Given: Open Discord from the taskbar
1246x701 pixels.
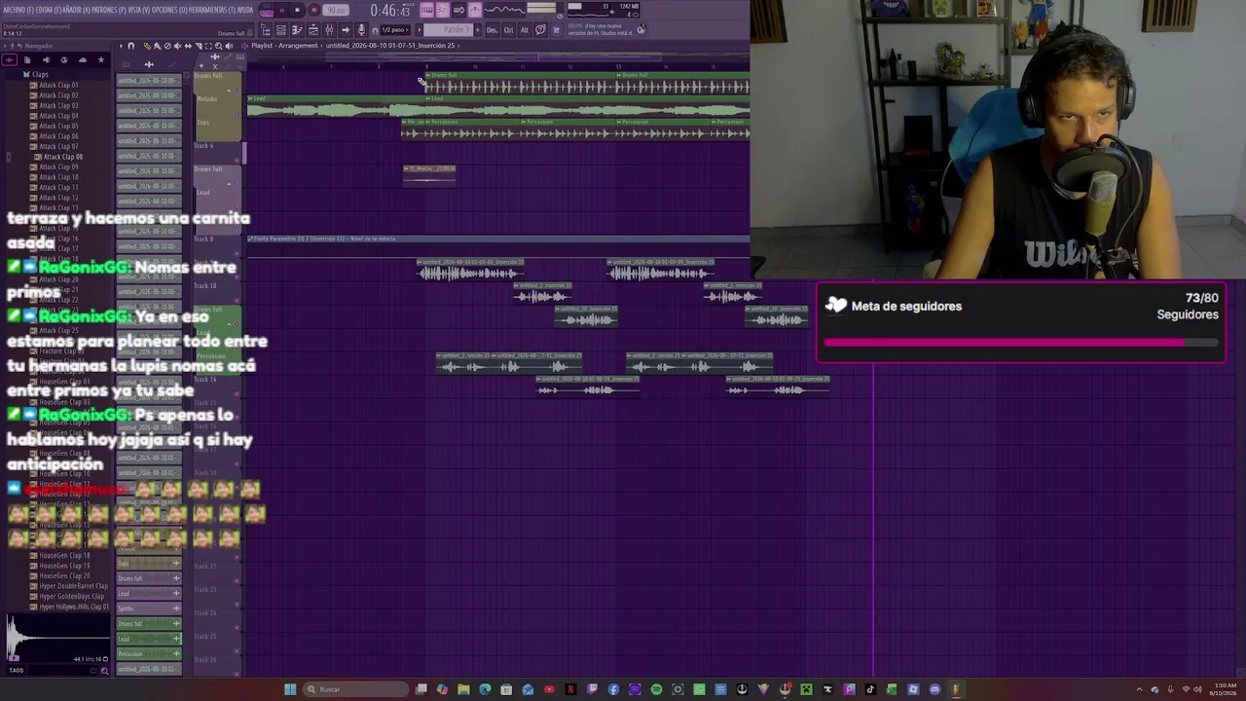Looking at the screenshot, I should (x=934, y=689).
